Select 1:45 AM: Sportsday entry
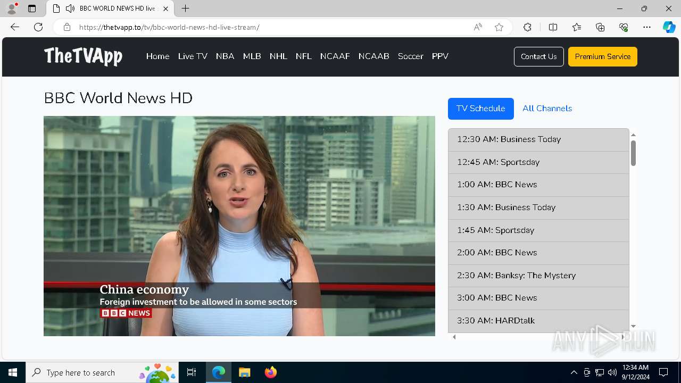The width and height of the screenshot is (681, 383). pyautogui.click(x=538, y=230)
